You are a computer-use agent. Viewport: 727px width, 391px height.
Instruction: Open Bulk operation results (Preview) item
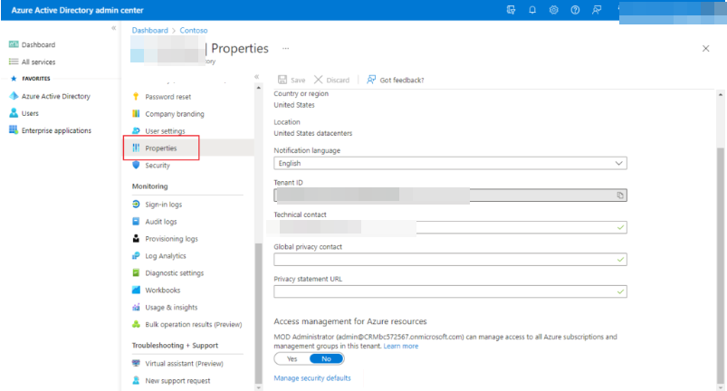[194, 324]
